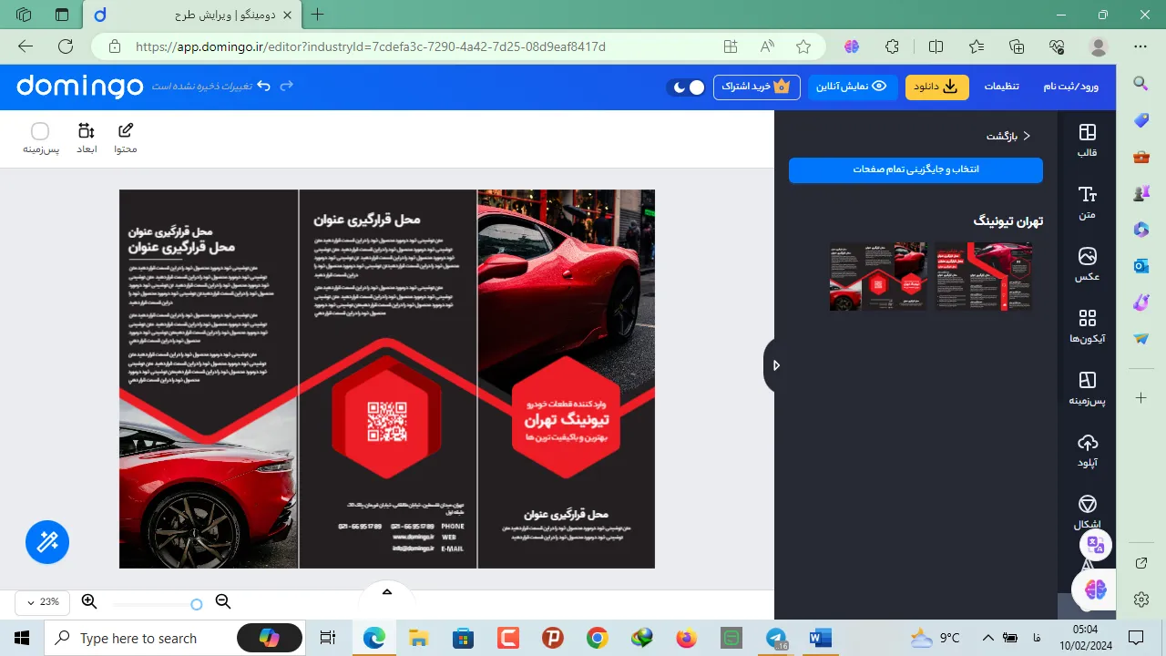Click انتخاب و جایگزینی تمام صفحات button
Viewport: 1166px width, 656px height.
915,170
